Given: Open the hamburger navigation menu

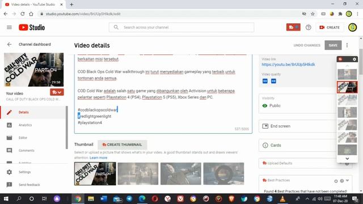Looking at the screenshot, I should point(9,27).
